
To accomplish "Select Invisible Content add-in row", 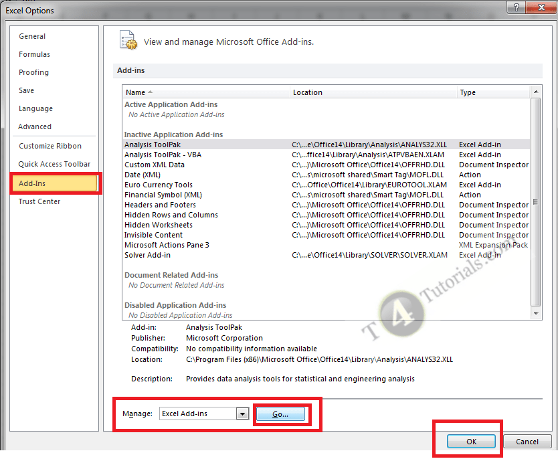I will coord(326,235).
